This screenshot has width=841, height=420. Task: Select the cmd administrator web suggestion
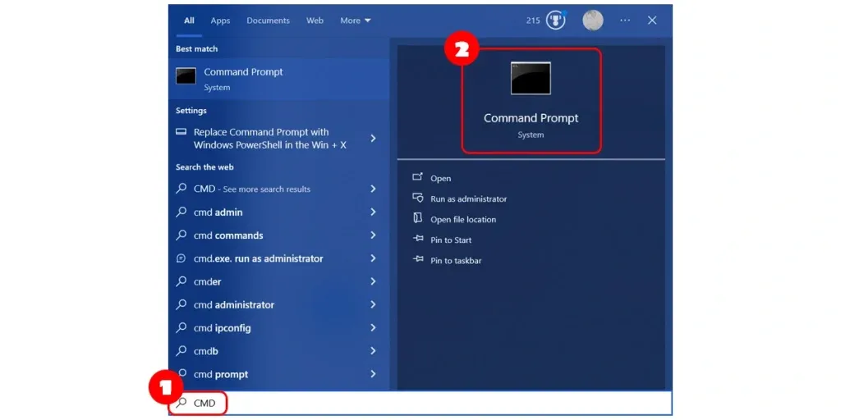278,305
